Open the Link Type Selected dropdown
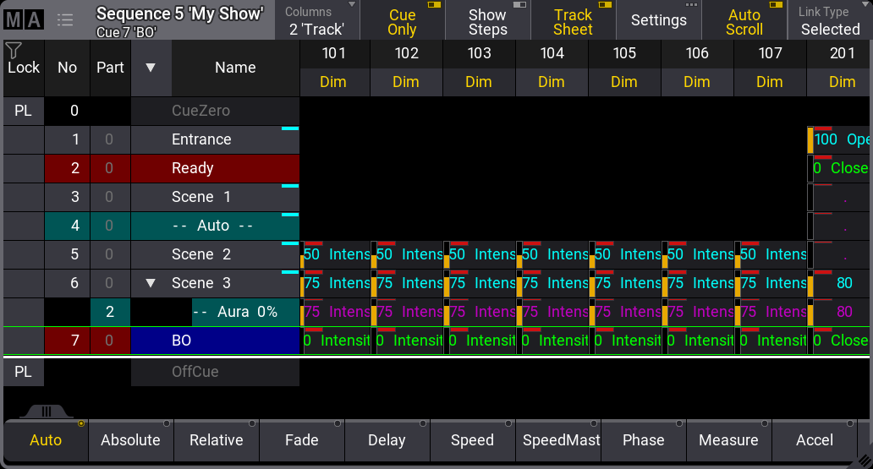The width and height of the screenshot is (873, 469). [x=830, y=21]
